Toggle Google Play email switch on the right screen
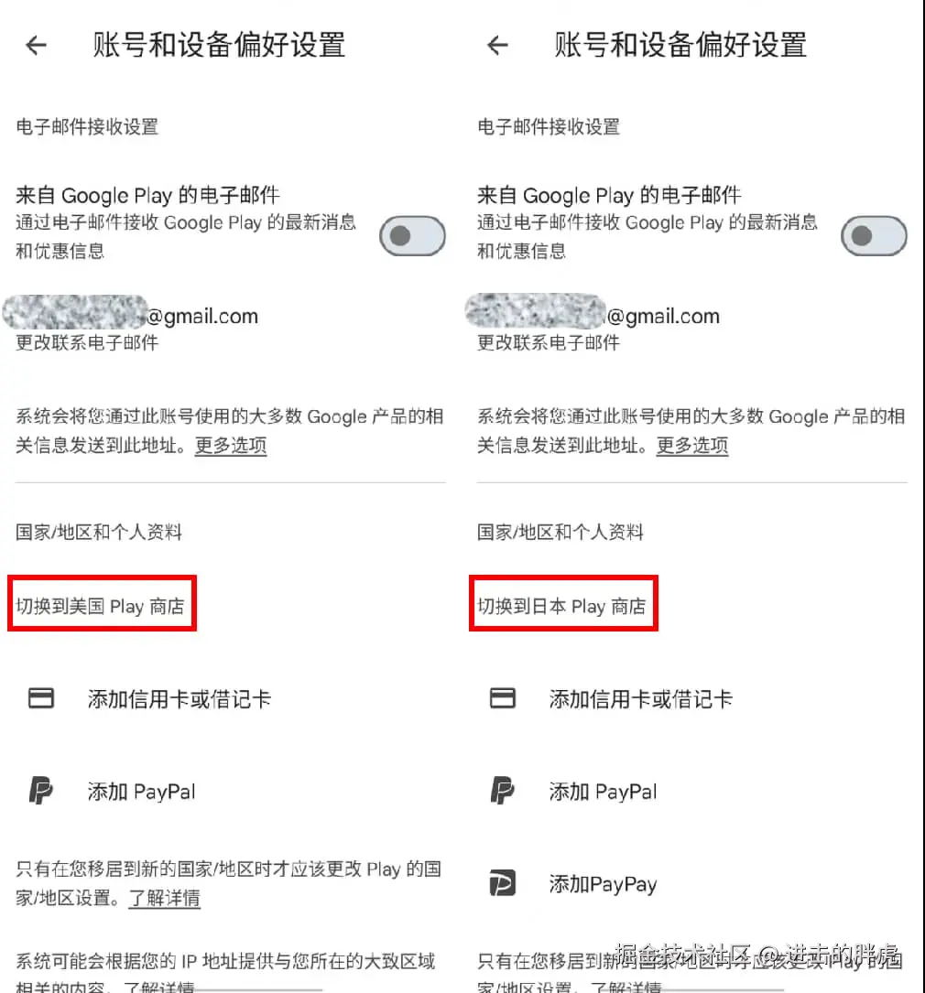 [x=874, y=236]
